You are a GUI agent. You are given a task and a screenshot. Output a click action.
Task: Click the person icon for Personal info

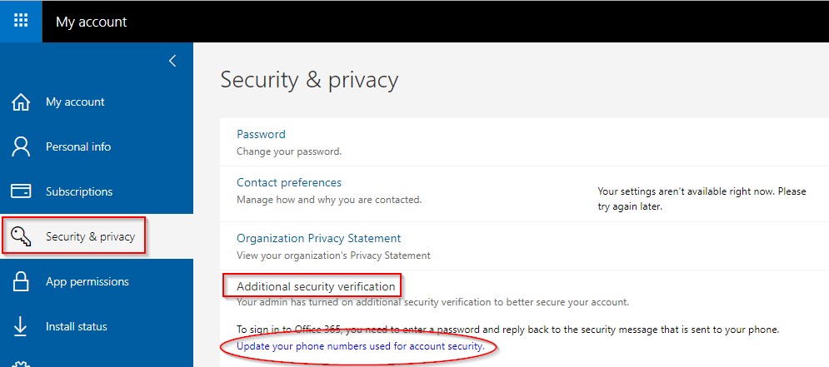click(21, 146)
